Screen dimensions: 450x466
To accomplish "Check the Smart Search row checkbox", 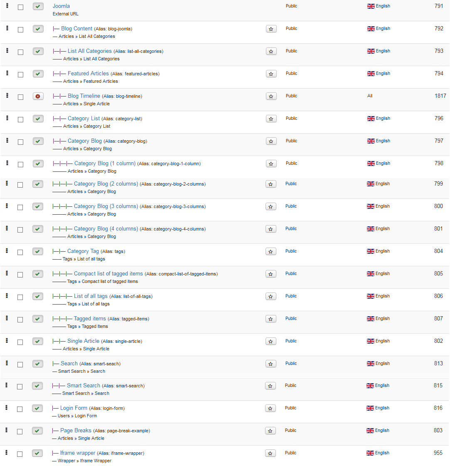I will tap(20, 387).
